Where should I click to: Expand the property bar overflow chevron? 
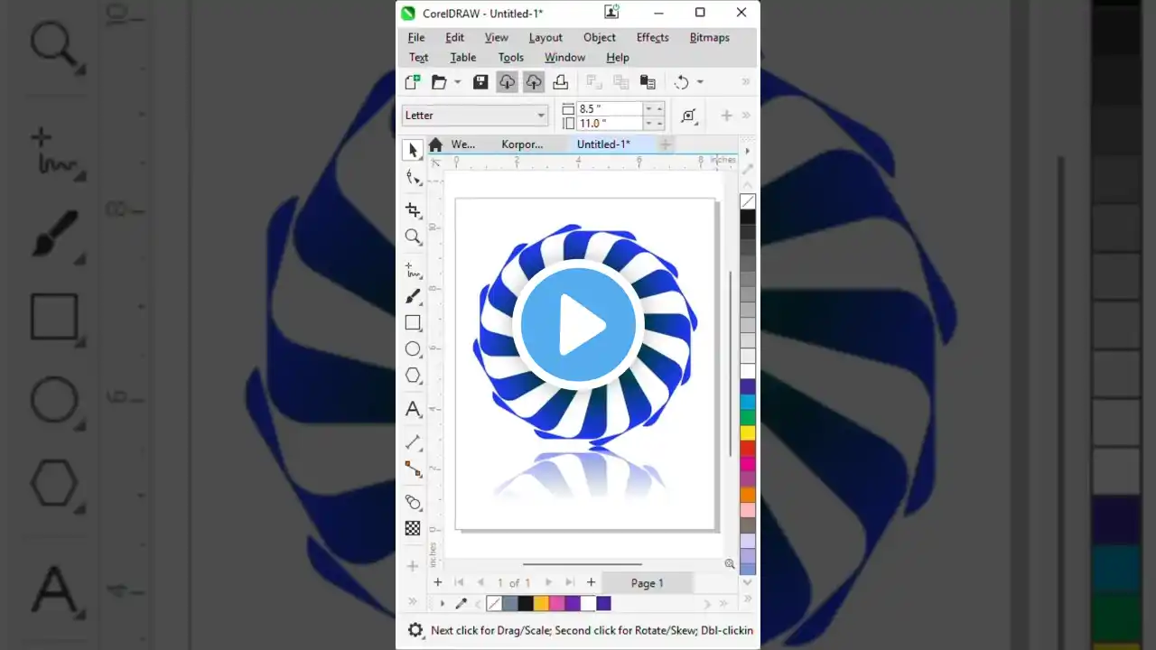(746, 116)
